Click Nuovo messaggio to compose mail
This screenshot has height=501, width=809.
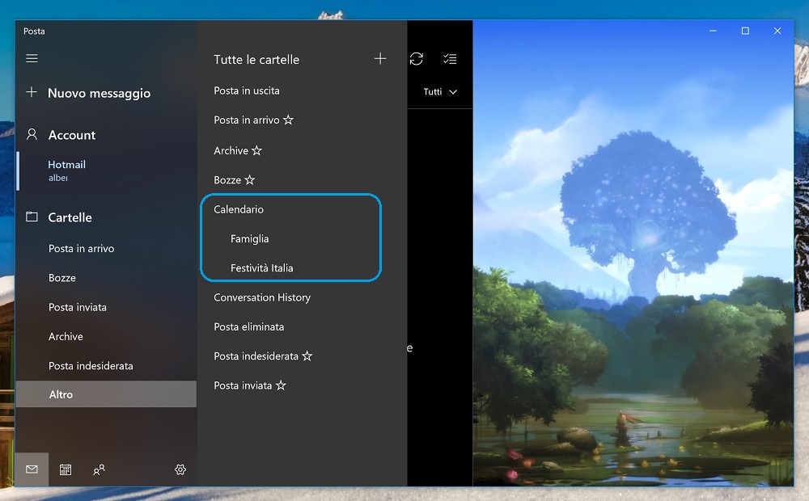click(x=99, y=93)
